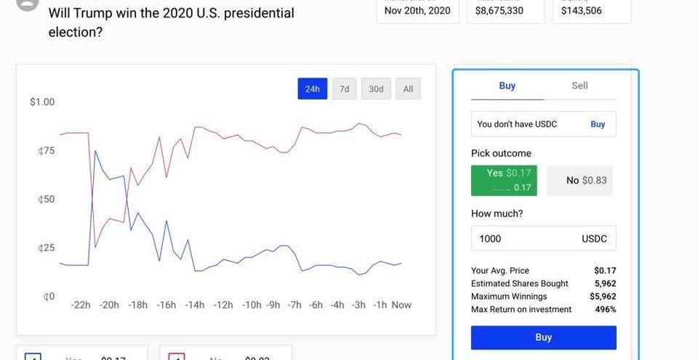The width and height of the screenshot is (698, 360).
Task: Pick the No $0.83 outcome
Action: tap(579, 180)
